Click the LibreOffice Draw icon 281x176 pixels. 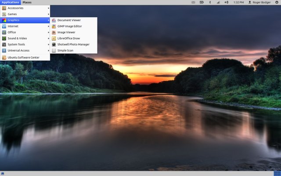[54, 38]
